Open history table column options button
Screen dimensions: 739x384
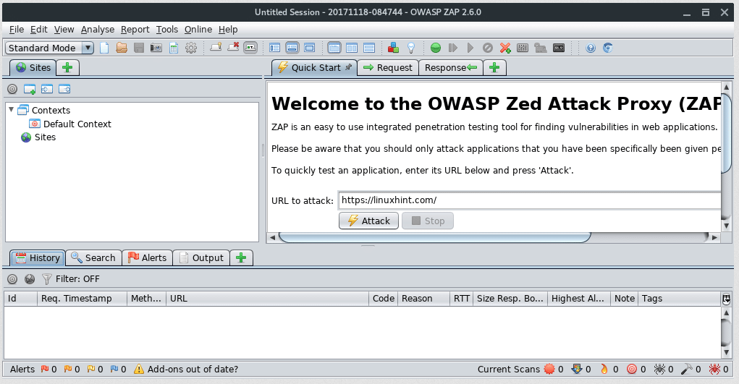click(x=726, y=298)
